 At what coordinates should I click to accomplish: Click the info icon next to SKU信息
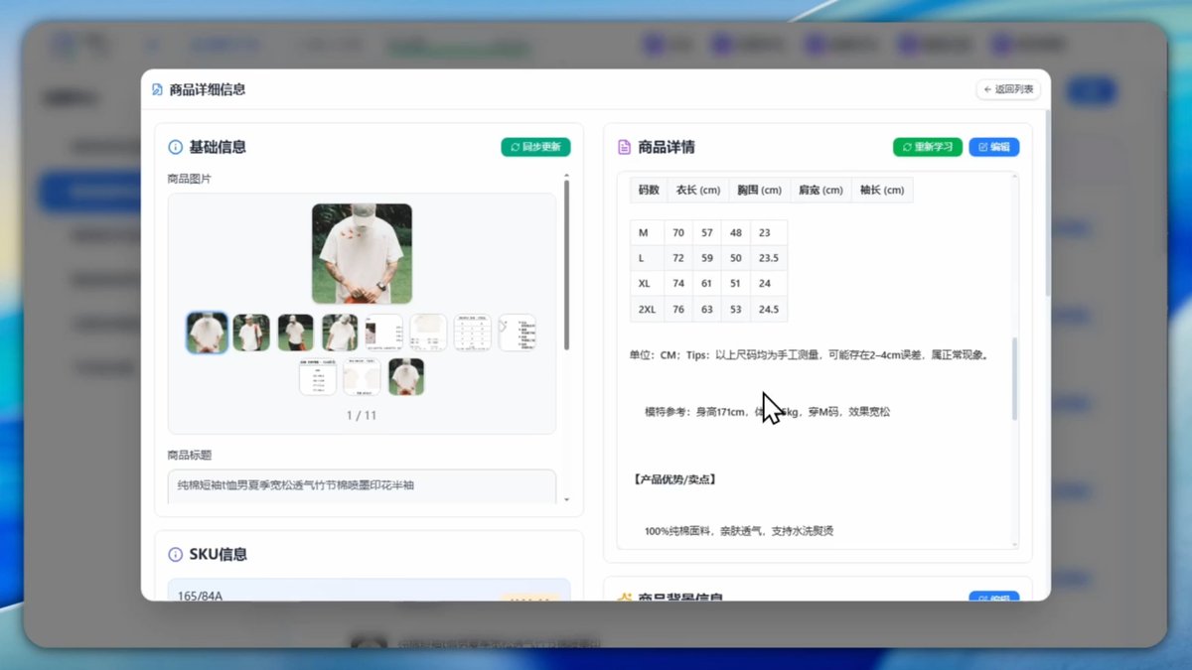point(176,555)
